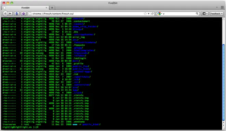Open the Feedback dropdown button
The height and width of the screenshot is (131, 226).
[x=216, y=14]
